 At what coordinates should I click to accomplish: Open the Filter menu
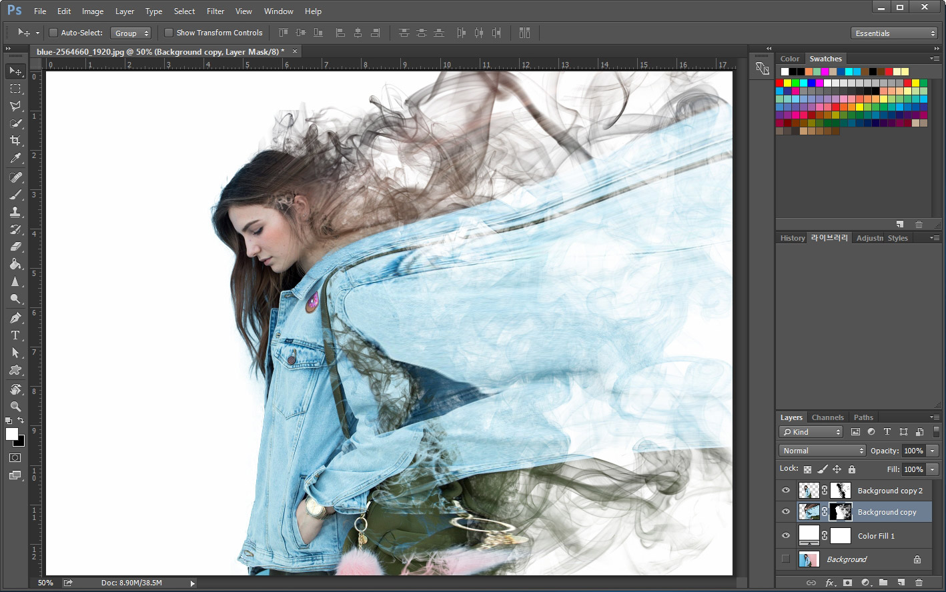tap(215, 11)
